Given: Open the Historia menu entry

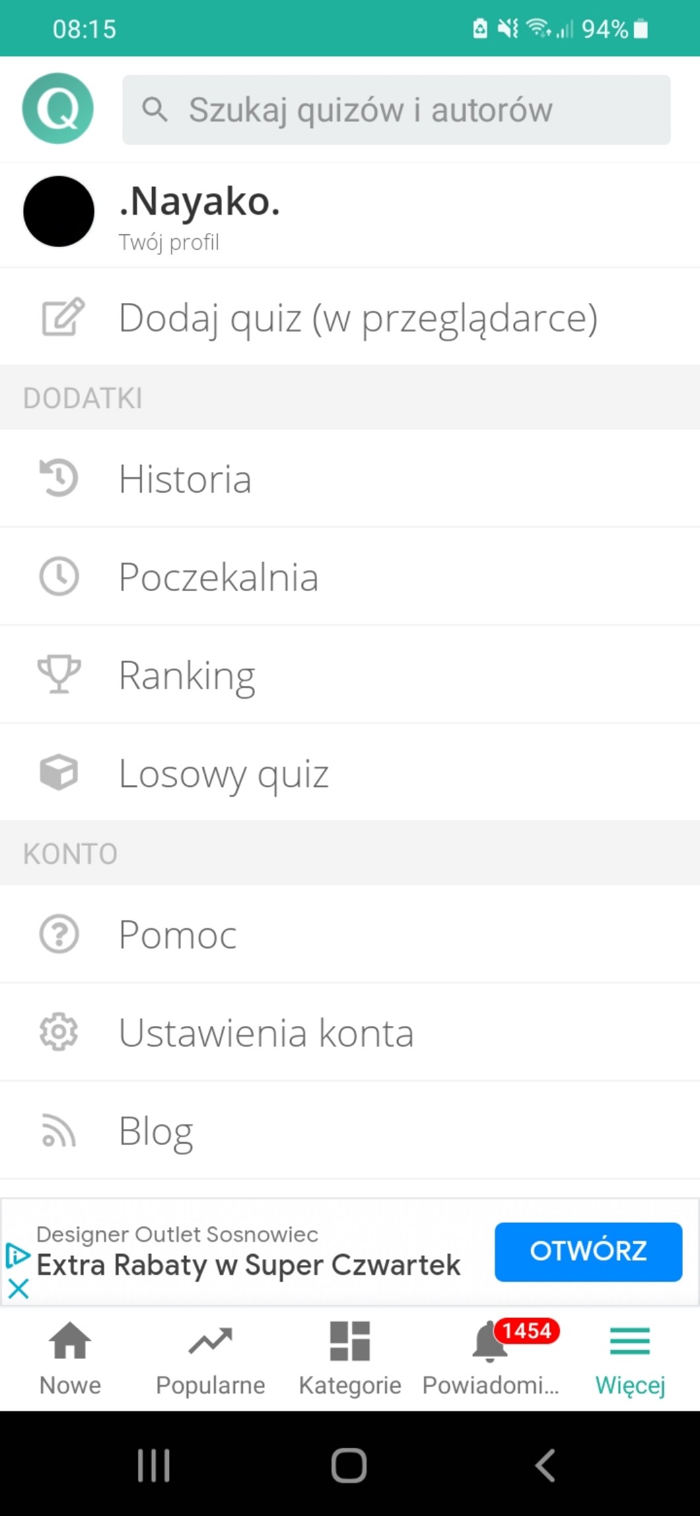Looking at the screenshot, I should [185, 478].
